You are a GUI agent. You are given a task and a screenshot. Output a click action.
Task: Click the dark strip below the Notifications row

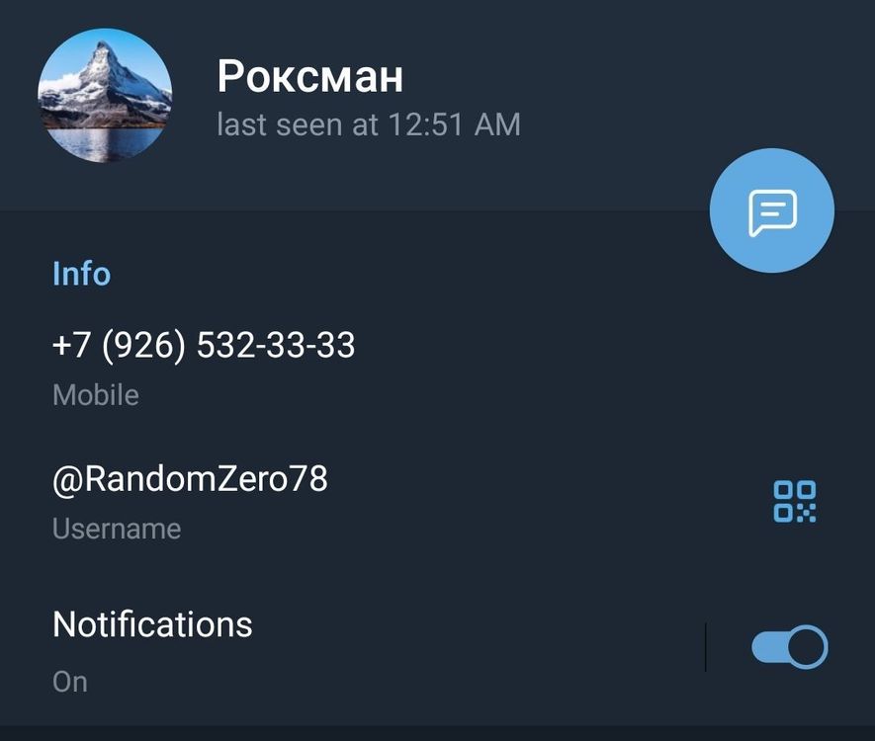[x=437, y=733]
